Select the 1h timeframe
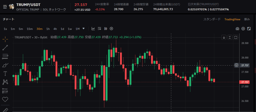The image size is (256, 112). pos(48,29)
